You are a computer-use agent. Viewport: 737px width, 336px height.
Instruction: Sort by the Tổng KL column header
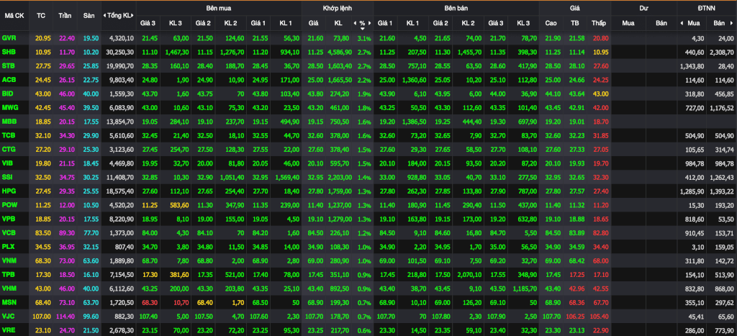pos(119,16)
